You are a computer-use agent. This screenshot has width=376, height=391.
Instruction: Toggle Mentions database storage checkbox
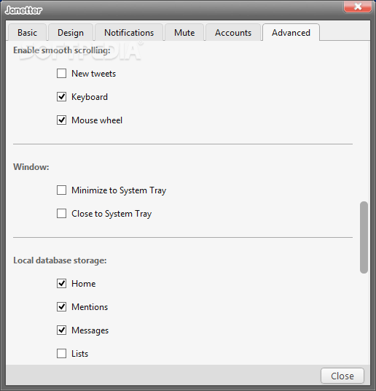pos(61,306)
